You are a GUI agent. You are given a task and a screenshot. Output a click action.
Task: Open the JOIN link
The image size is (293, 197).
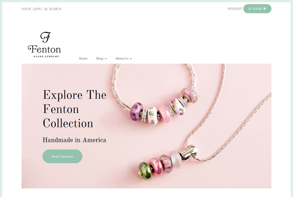[37, 9]
